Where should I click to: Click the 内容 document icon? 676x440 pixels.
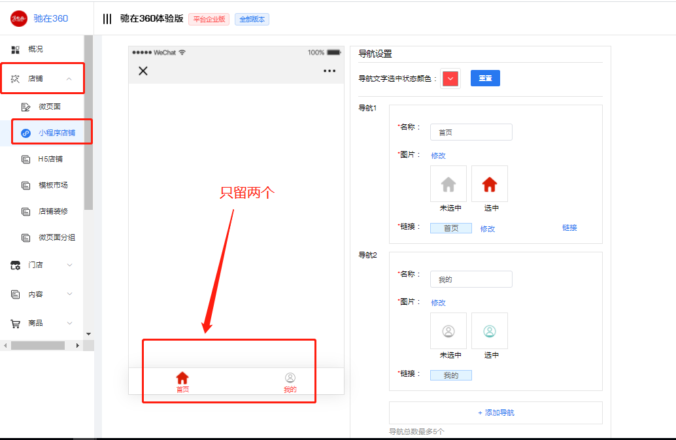click(x=16, y=294)
